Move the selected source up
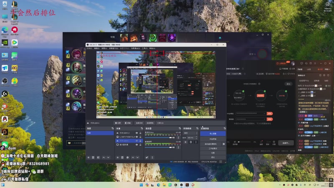The height and width of the screenshot is (188, 334). (x=133, y=158)
